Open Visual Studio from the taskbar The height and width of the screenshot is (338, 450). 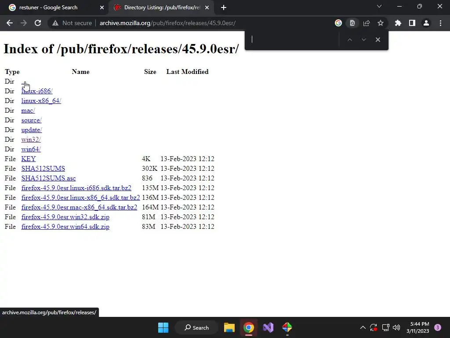pos(268,327)
